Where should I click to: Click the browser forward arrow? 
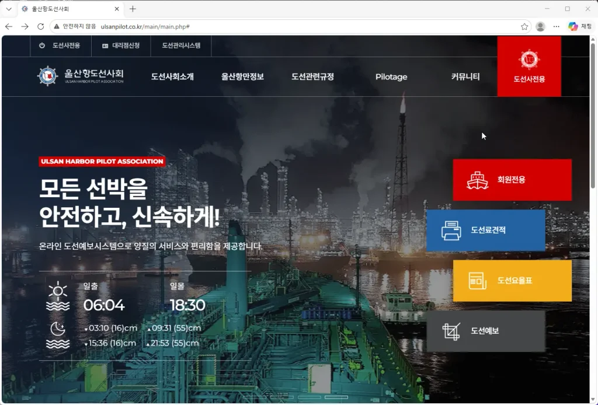pyautogui.click(x=25, y=26)
